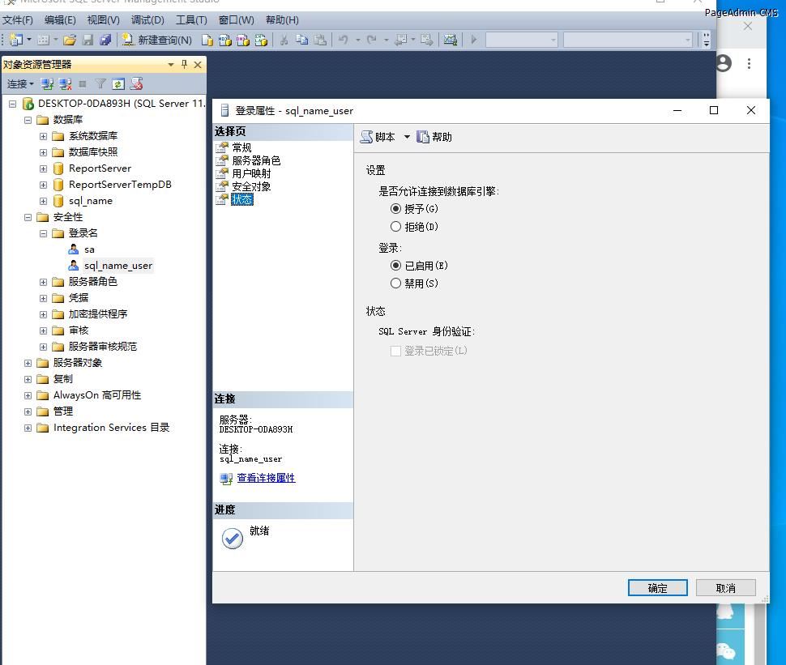Toggle 登录已锁定(L) checkbox
The width and height of the screenshot is (786, 665).
click(x=395, y=351)
